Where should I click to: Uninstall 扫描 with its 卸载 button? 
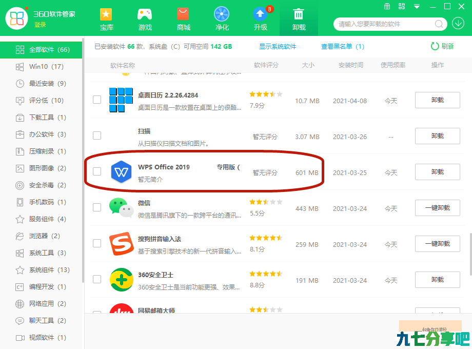point(438,136)
